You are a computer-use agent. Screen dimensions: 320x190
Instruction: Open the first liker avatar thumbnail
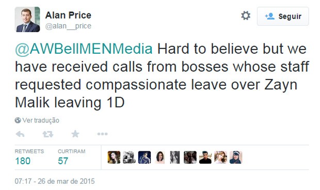click(114, 157)
